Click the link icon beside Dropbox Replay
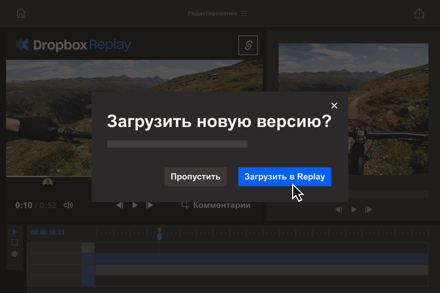The image size is (440, 293). (248, 45)
